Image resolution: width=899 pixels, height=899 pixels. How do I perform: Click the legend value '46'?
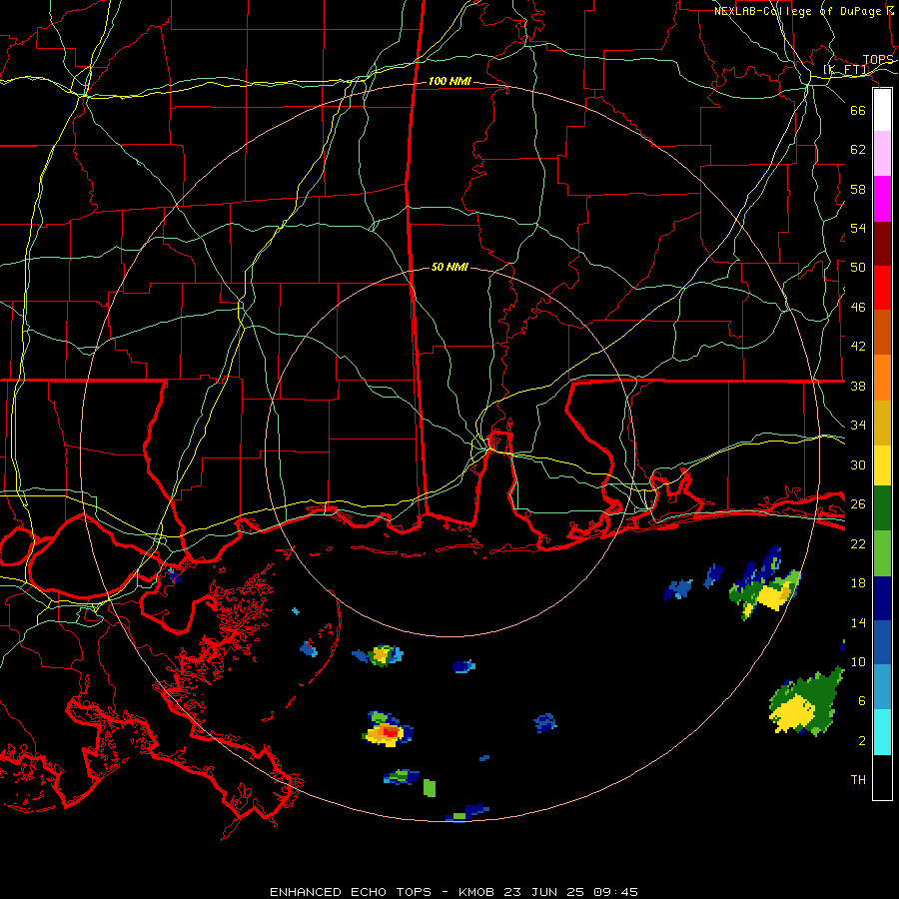(x=858, y=308)
